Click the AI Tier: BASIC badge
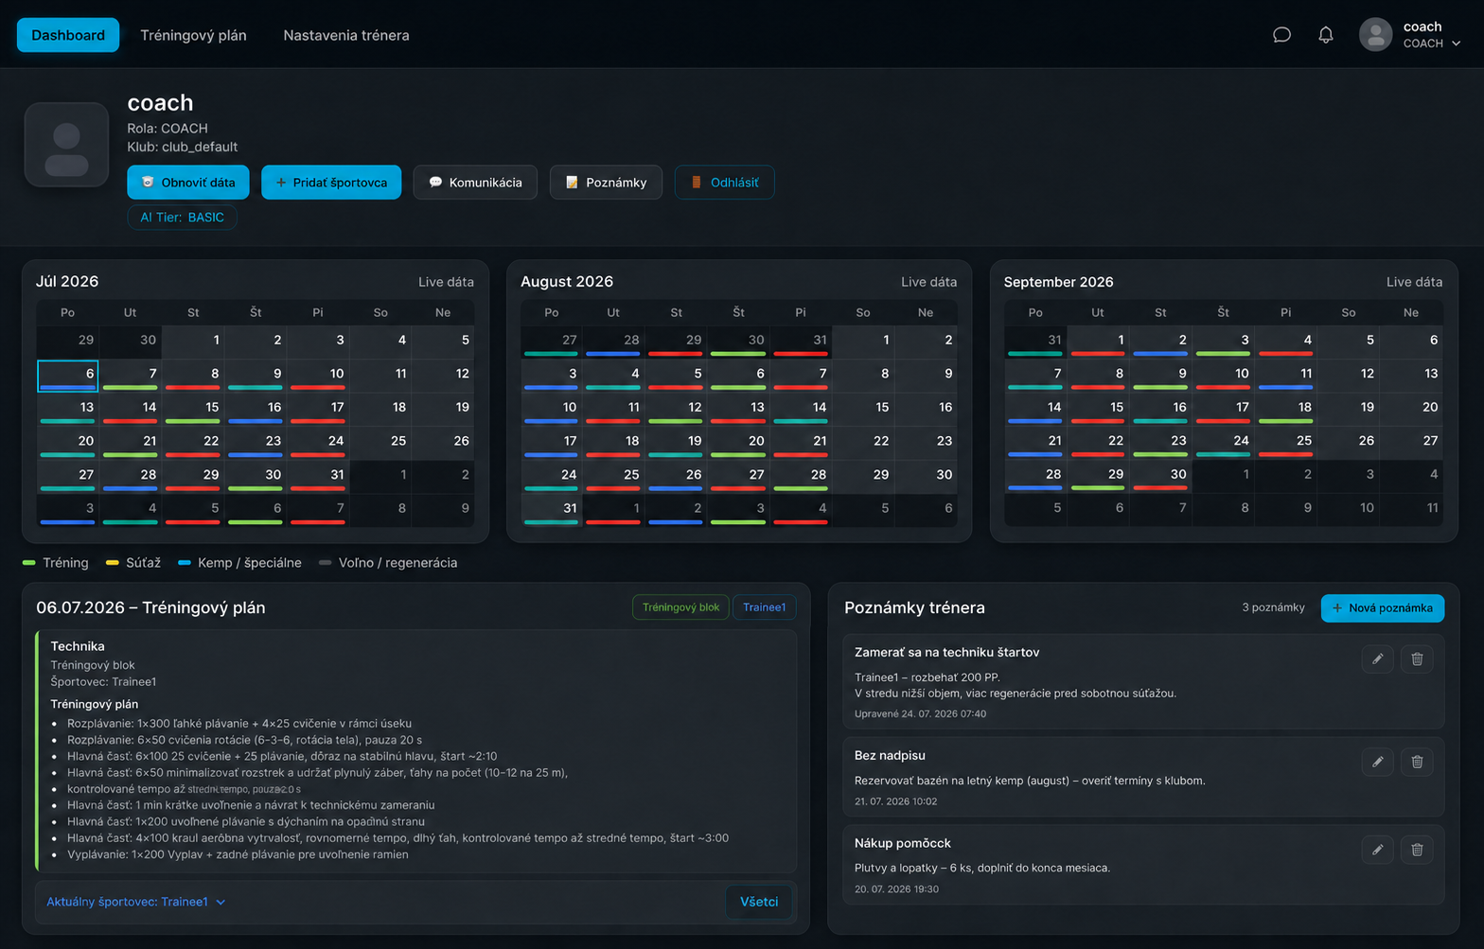Viewport: 1484px width, 949px height. point(182,218)
